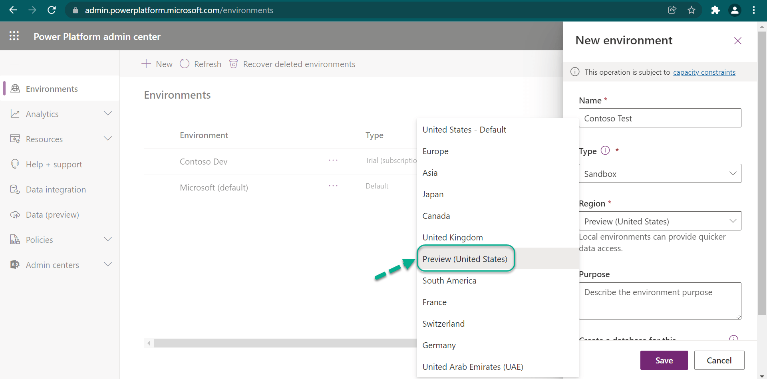Viewport: 767px width, 379px height.
Task: Click the horizontal scrollbar left arrow
Action: click(149, 343)
